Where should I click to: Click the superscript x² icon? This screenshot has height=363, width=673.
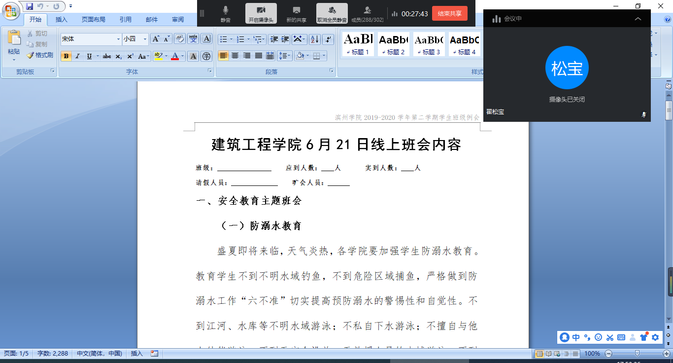pos(131,56)
